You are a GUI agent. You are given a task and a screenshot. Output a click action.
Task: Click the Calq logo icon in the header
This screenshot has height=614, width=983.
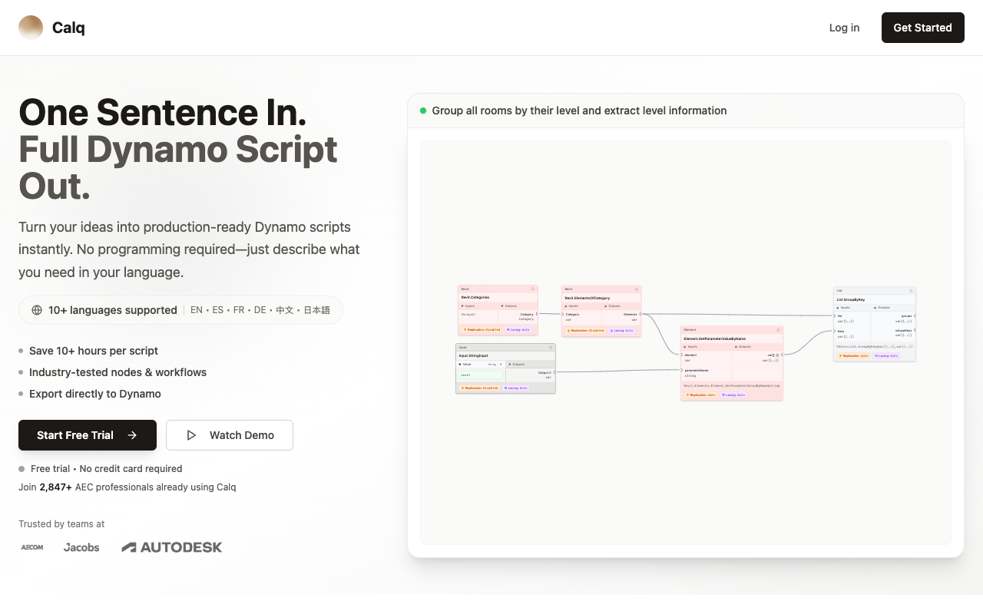pyautogui.click(x=30, y=27)
